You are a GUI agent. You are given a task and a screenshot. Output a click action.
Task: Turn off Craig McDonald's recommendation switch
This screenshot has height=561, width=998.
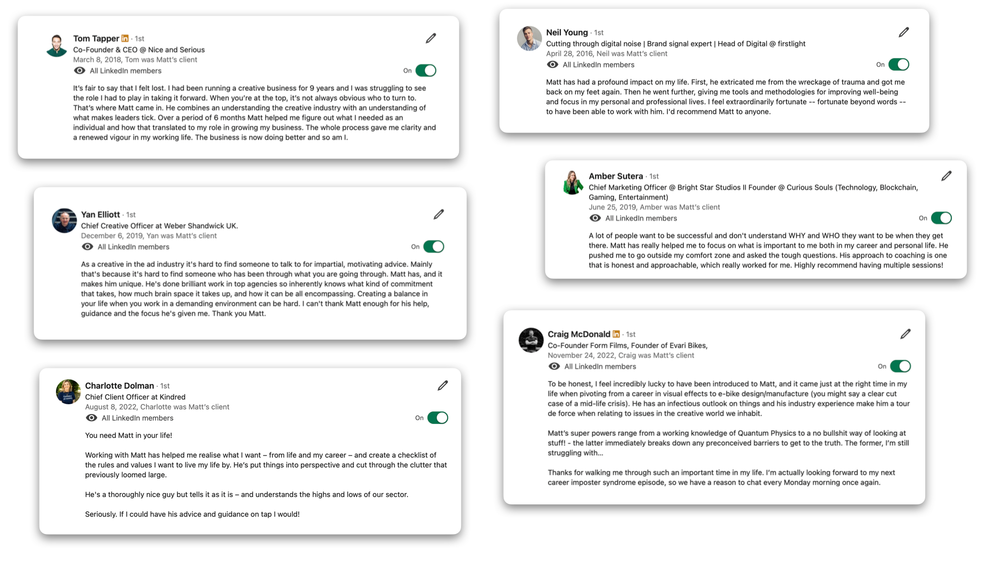click(900, 366)
